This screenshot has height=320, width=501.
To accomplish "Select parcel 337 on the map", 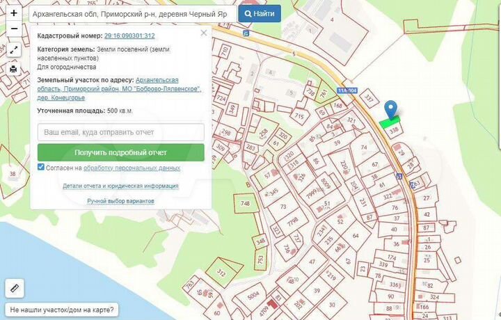I will 369,98.
